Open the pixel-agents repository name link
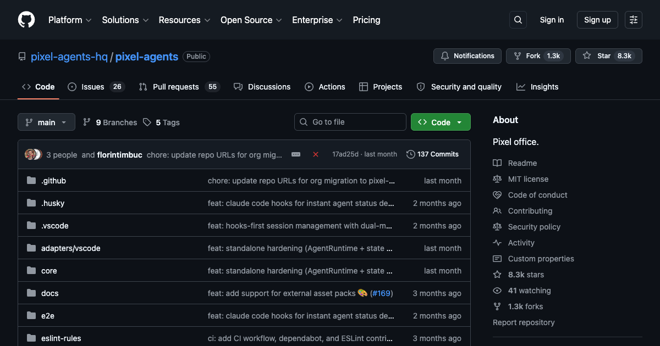 click(x=147, y=56)
